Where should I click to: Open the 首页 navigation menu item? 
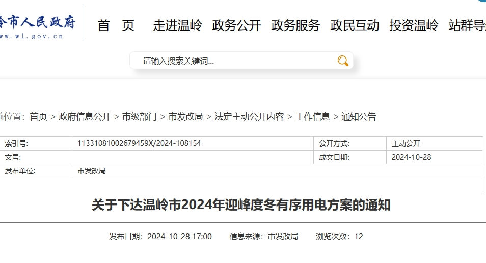116,25
